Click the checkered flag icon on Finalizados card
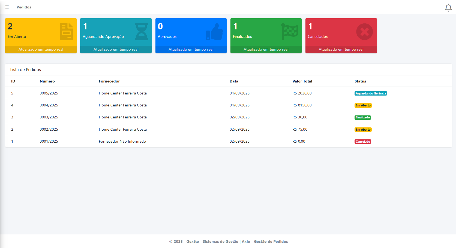The height and width of the screenshot is (248, 456). coord(290,32)
